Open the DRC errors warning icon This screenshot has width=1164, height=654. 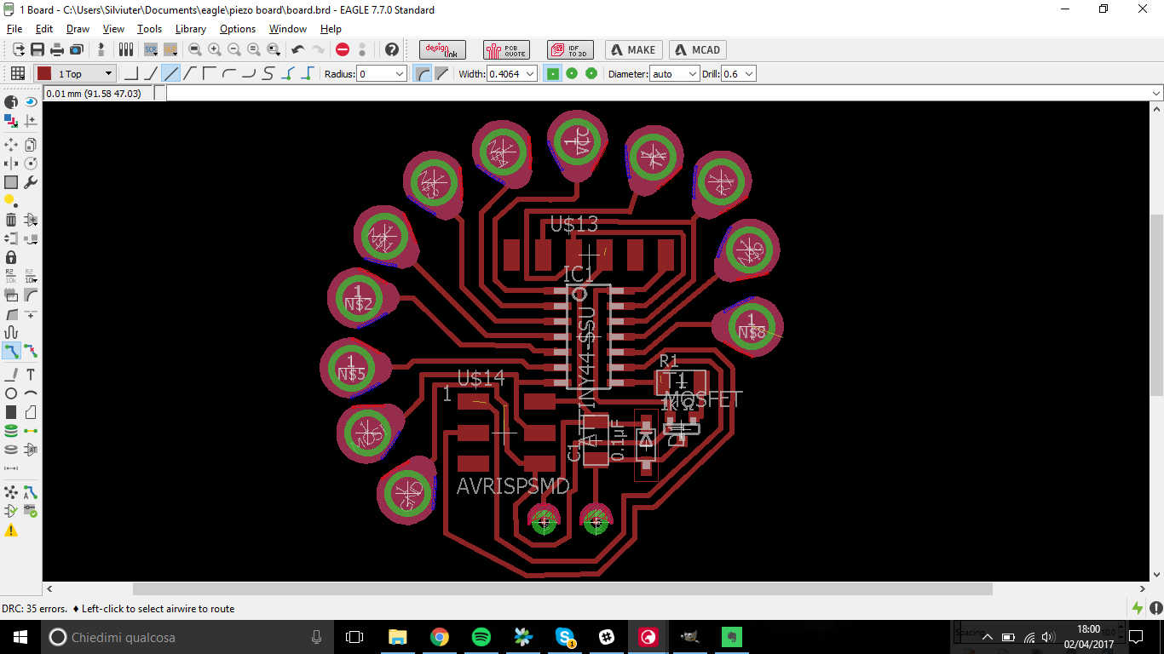[11, 531]
